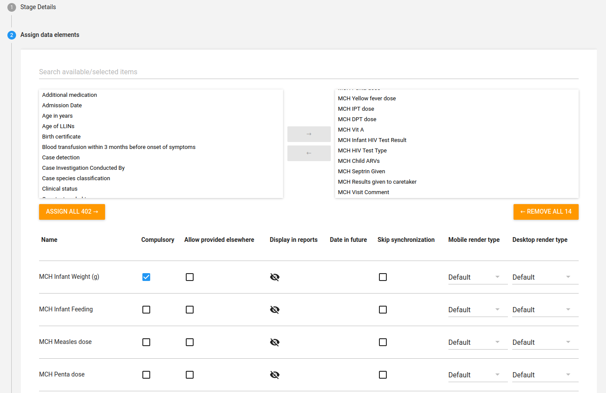Screen dimensions: 606x393
Task: Click ASSIGN ALL 402 button
Action: (x=72, y=212)
